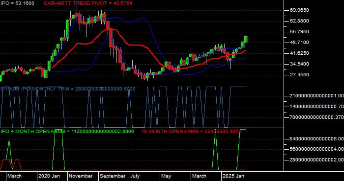Click the 2020 Jan date marker
The width and height of the screenshot is (344, 181).
click(x=49, y=176)
